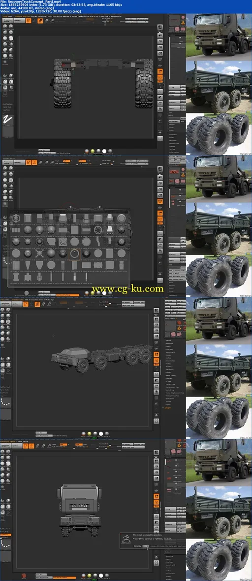Screen dimensions: 252x581
Task: Choose yellow material sphere below first frame canvas
Action: tap(93, 151)
